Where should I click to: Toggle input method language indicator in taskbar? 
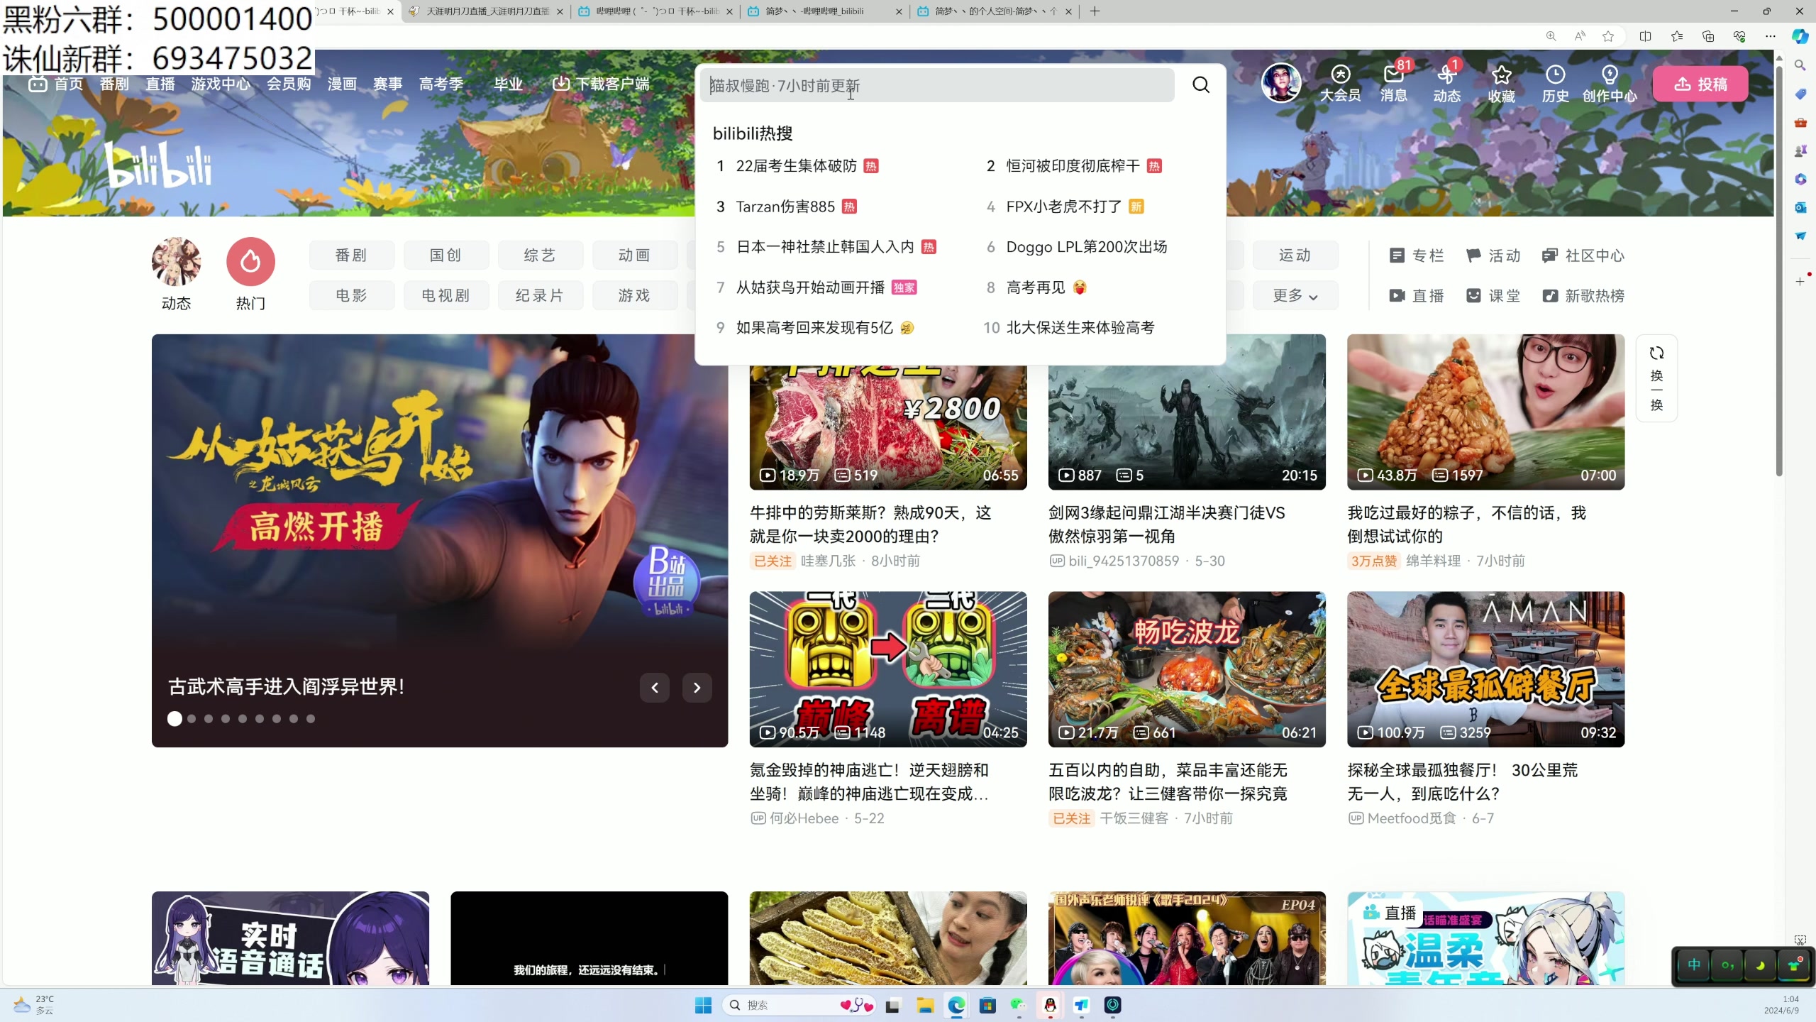tap(1695, 965)
